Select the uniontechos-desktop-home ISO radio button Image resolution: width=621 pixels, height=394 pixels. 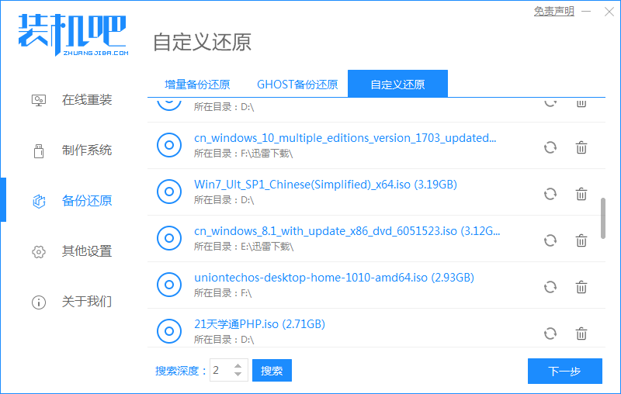pyautogui.click(x=168, y=285)
